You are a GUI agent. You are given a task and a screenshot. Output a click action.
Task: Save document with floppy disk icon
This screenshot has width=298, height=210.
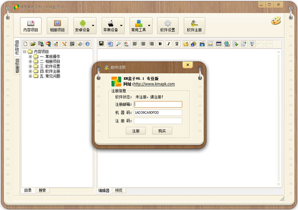coord(101,44)
